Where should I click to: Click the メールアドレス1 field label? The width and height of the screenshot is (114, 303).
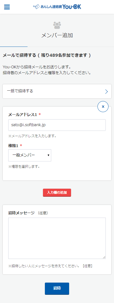(23, 115)
